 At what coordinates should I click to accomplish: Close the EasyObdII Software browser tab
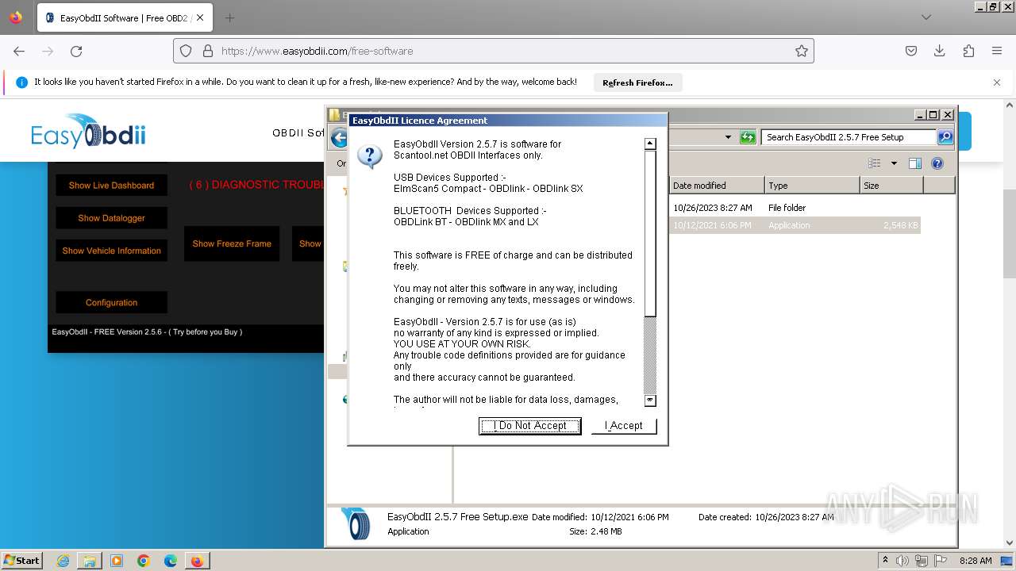point(199,17)
